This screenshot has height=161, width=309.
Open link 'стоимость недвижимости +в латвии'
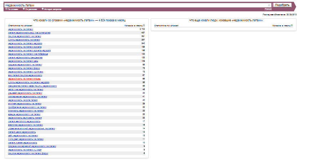tap(26, 111)
